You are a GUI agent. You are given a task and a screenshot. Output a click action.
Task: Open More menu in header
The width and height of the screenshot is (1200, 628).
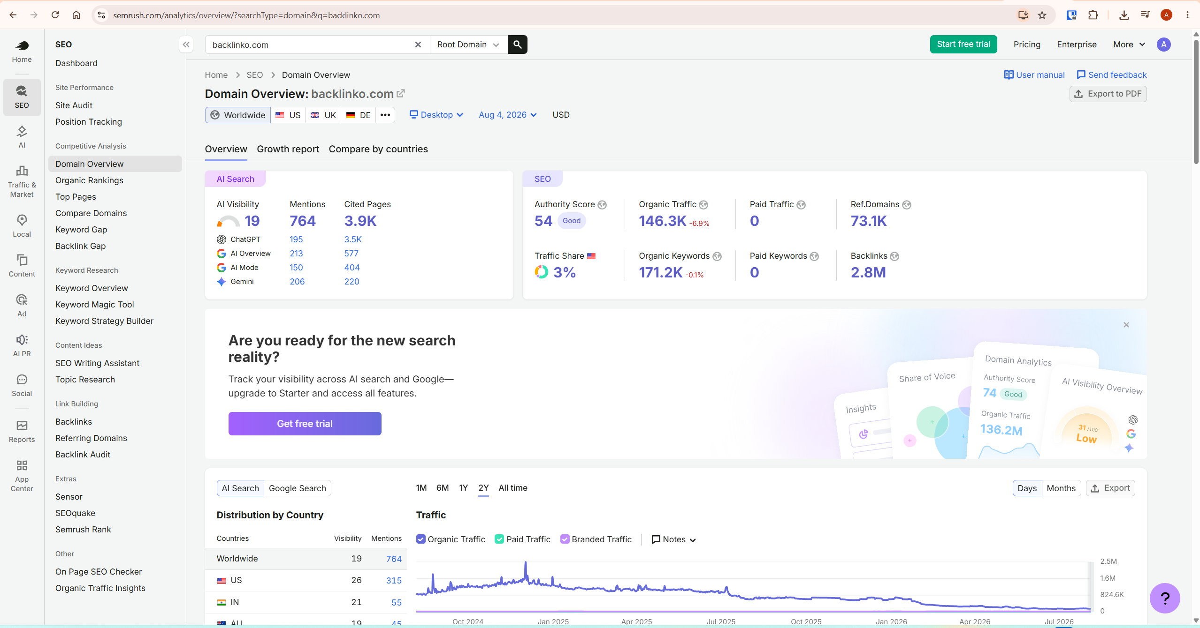click(1129, 45)
